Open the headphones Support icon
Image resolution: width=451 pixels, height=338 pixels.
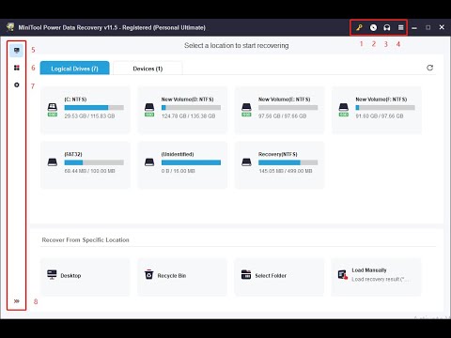(387, 27)
